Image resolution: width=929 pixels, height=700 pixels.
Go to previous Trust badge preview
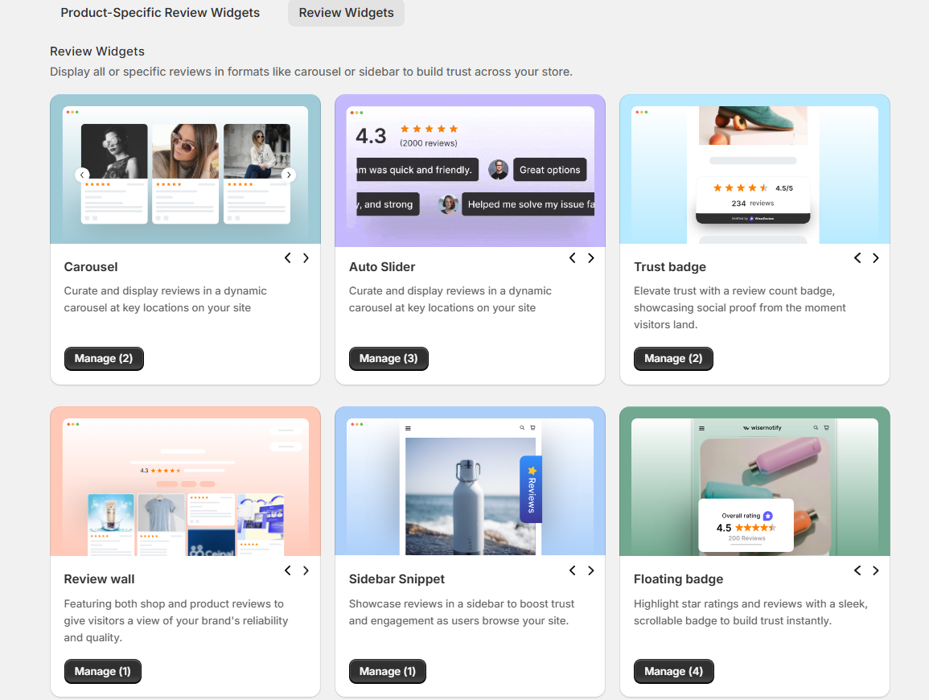[x=857, y=258]
